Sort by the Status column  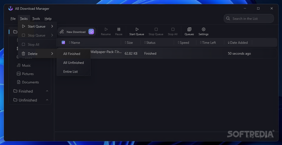150,43
